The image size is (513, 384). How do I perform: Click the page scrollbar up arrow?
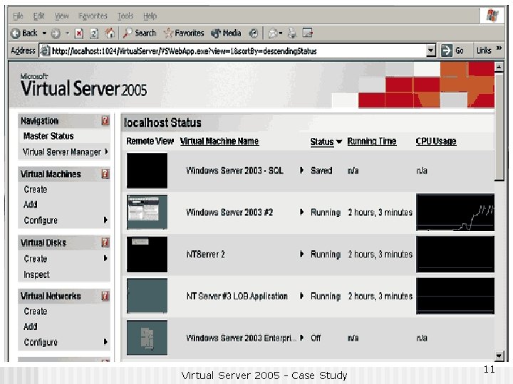(499, 68)
